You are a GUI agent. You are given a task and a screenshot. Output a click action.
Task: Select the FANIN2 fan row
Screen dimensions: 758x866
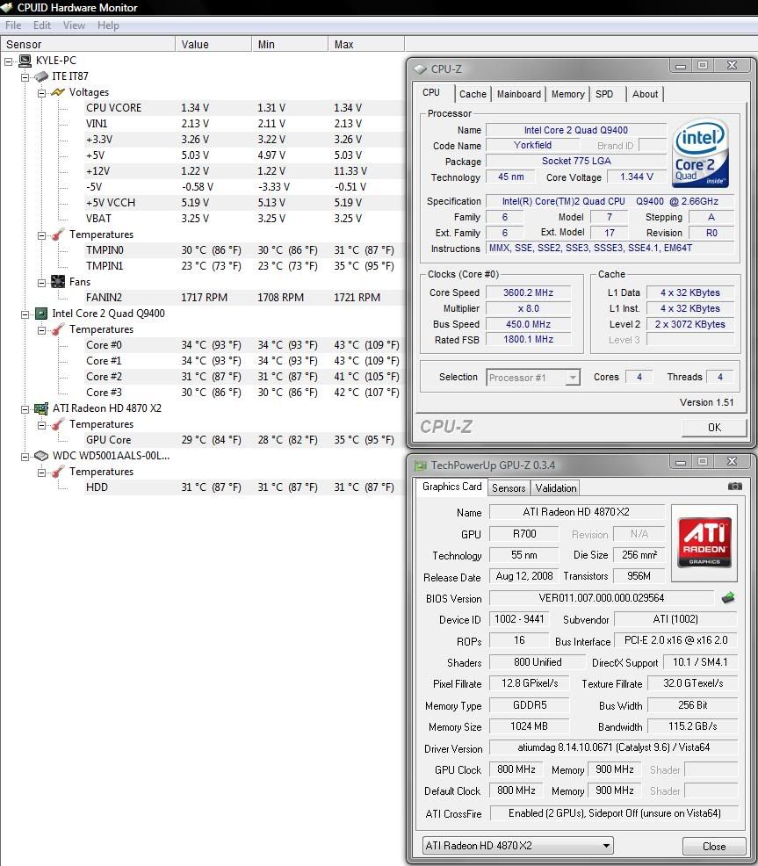[244, 298]
